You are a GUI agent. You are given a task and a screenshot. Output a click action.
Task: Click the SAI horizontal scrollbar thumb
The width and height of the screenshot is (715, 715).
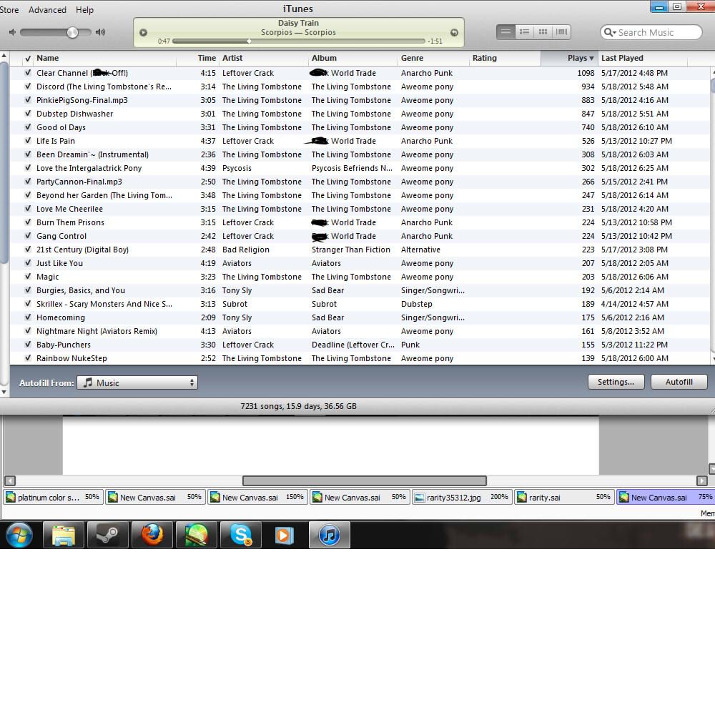point(365,480)
